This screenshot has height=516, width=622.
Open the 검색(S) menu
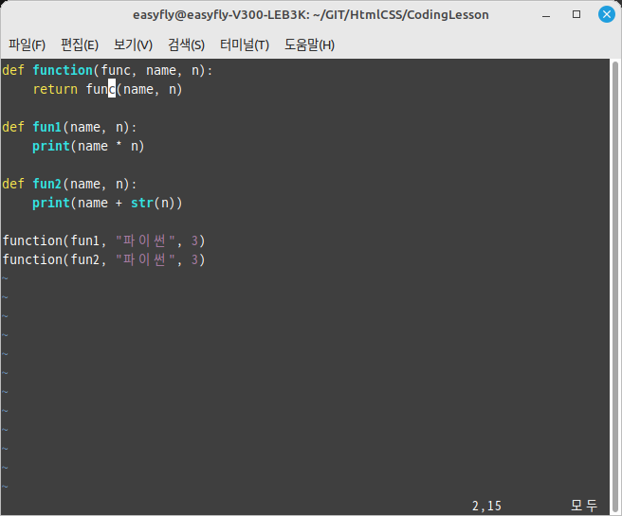click(x=186, y=44)
